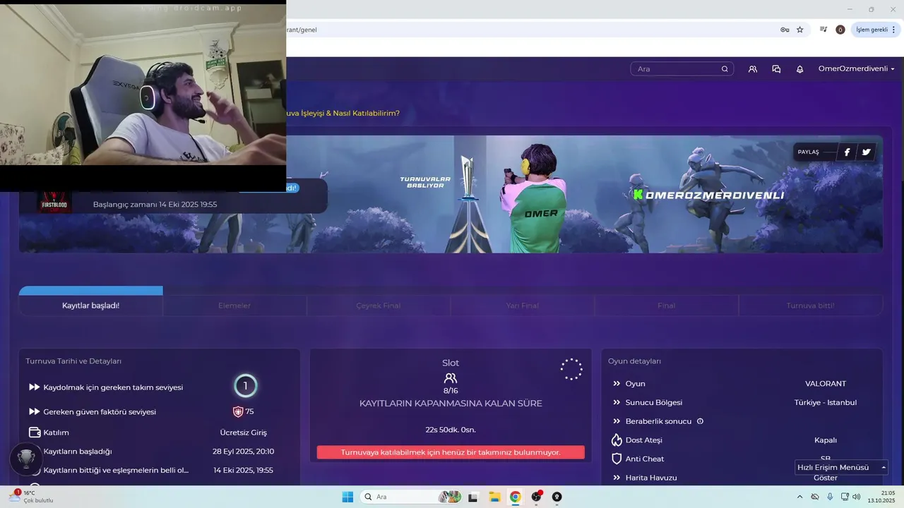The image size is (904, 508).
Task: Focus the Chrome address bar
Action: (x=530, y=30)
